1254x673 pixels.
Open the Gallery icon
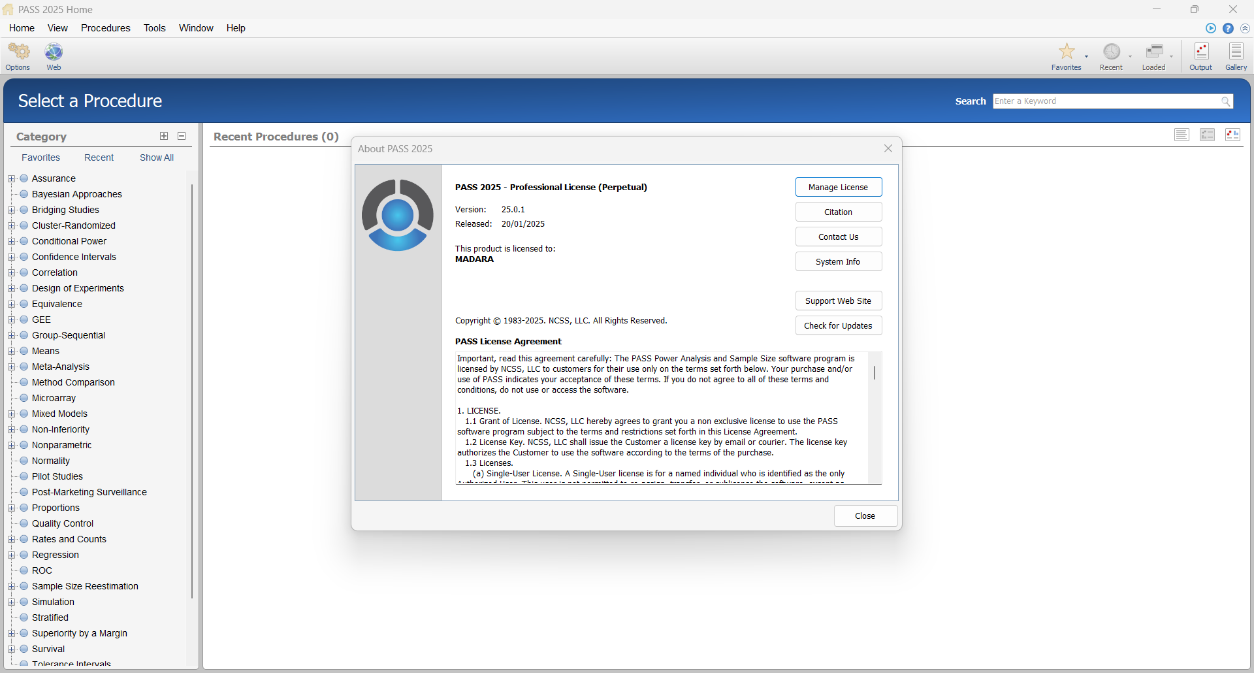1236,52
